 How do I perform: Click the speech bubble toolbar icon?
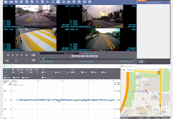(x=90, y=2)
